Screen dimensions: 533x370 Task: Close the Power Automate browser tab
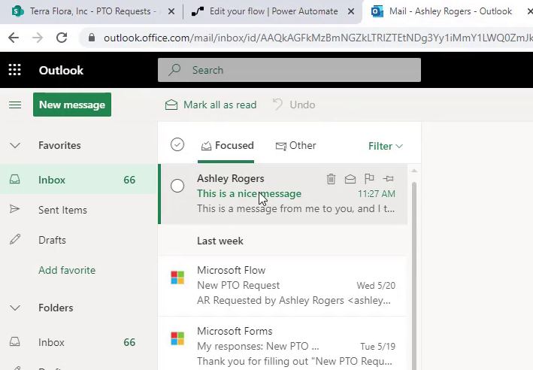pos(351,11)
